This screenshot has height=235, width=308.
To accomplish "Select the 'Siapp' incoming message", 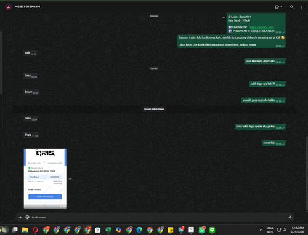I will (31, 135).
